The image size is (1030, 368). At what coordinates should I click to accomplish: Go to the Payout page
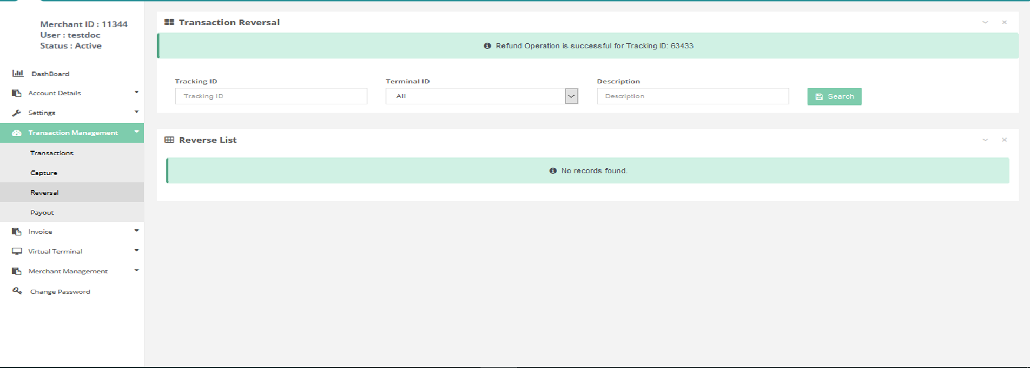pos(42,212)
